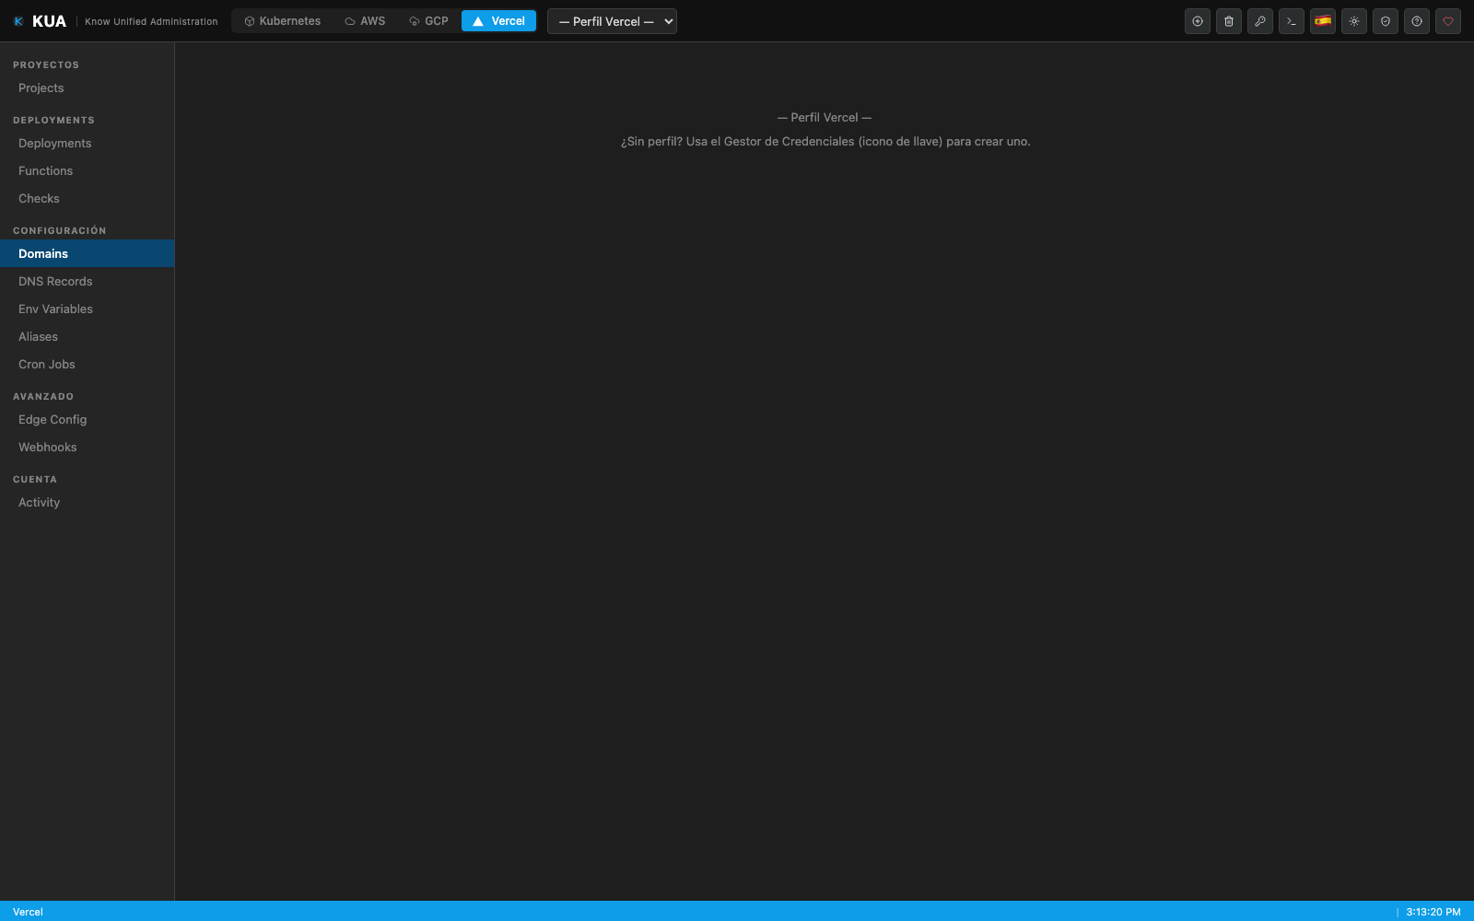Open the shield security icon
Image resolution: width=1474 pixels, height=921 pixels.
coord(1386,21)
